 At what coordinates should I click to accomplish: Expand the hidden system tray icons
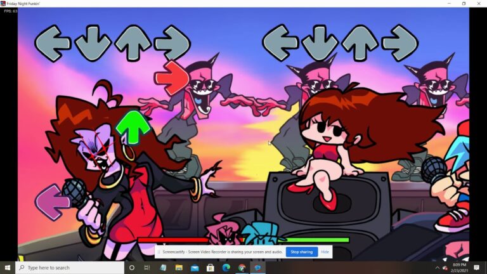[438, 268]
